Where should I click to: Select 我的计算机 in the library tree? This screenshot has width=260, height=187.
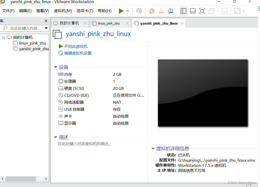(x=23, y=38)
